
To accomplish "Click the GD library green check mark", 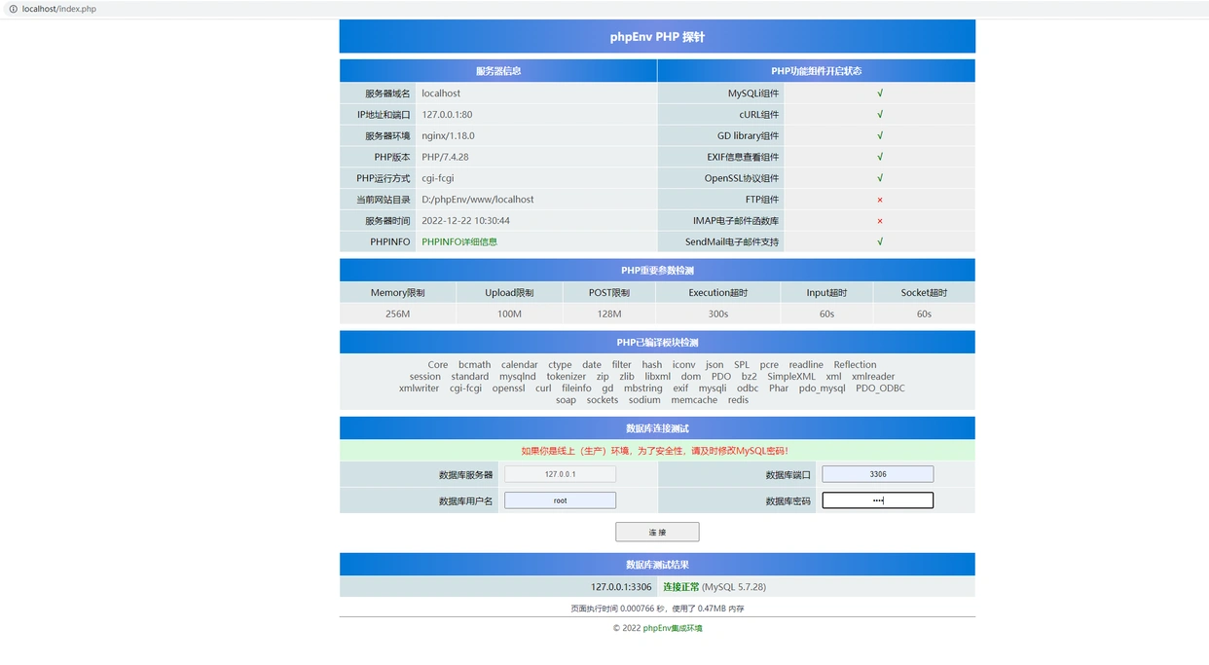I will tap(879, 136).
